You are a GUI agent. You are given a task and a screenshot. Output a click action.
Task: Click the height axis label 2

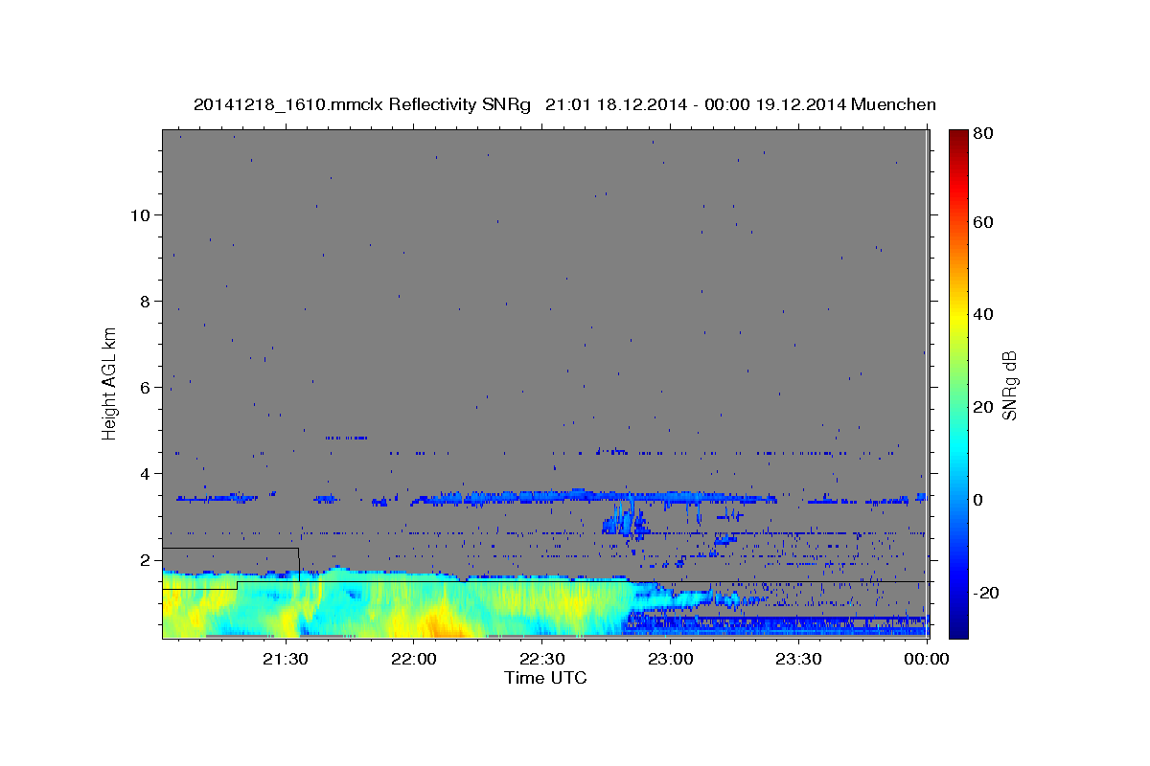click(146, 559)
